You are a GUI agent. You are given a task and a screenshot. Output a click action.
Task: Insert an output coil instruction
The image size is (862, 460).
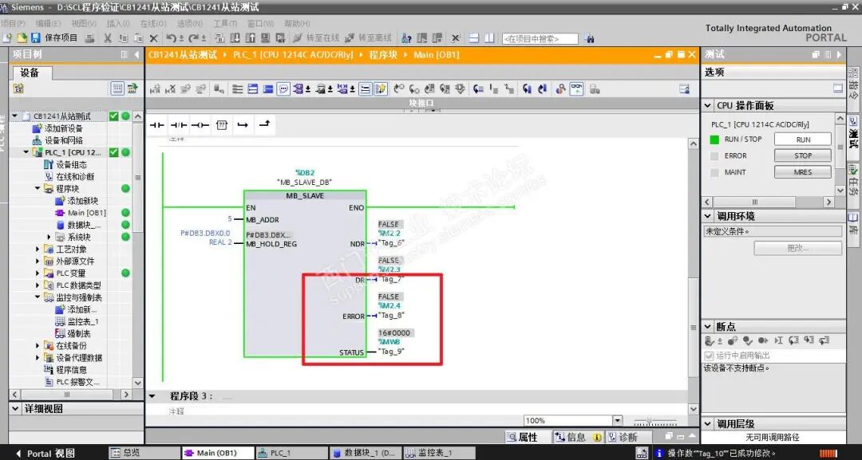pos(200,125)
